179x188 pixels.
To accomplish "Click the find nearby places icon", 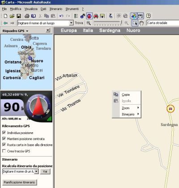I will tap(83, 16).
